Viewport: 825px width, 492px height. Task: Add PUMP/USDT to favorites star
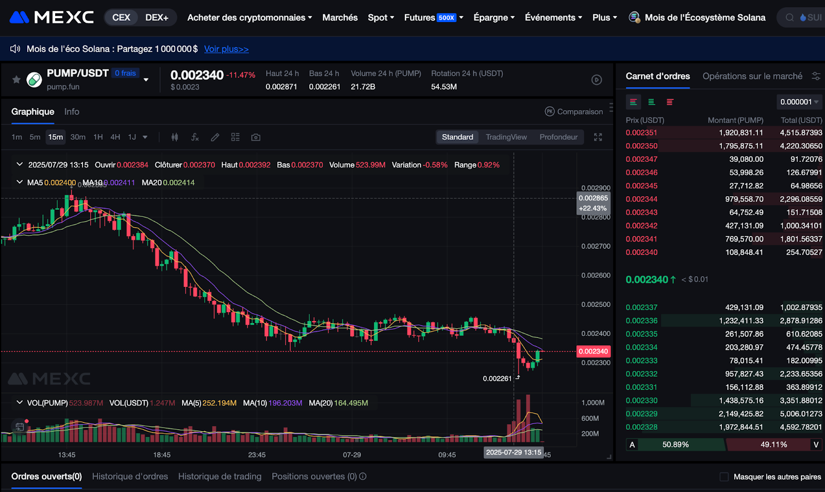pyautogui.click(x=16, y=79)
